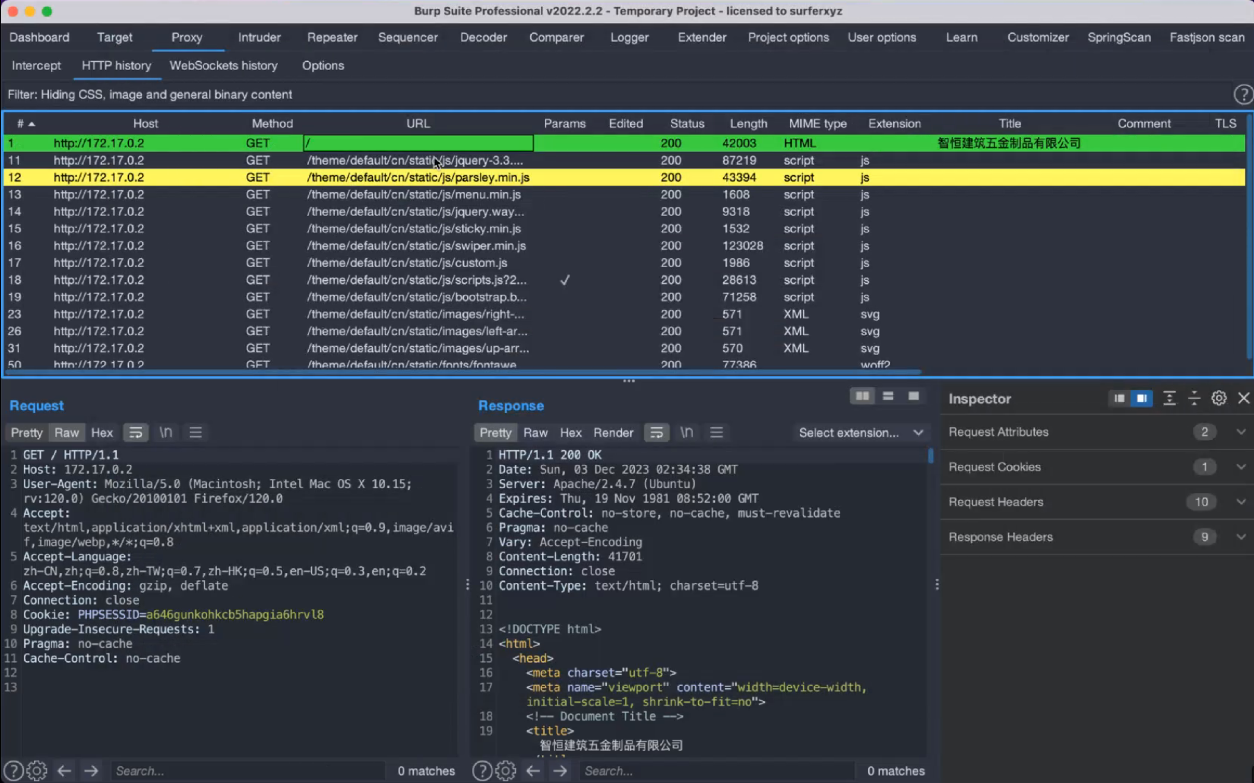The height and width of the screenshot is (783, 1254).
Task: Expand all Inspector sections icon
Action: (x=1169, y=398)
